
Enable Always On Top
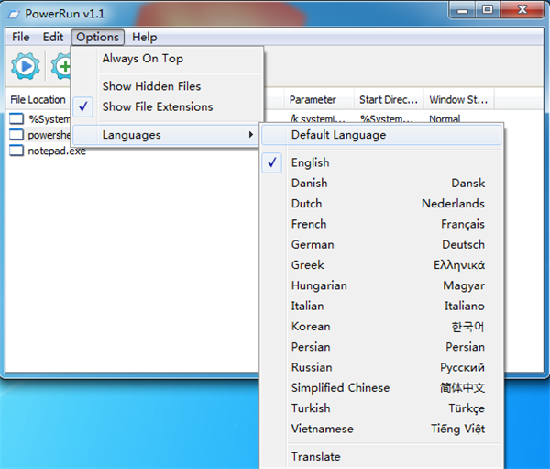click(142, 59)
